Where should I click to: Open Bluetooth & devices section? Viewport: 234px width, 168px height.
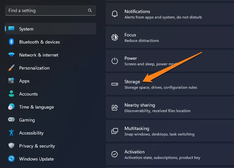coord(51,42)
